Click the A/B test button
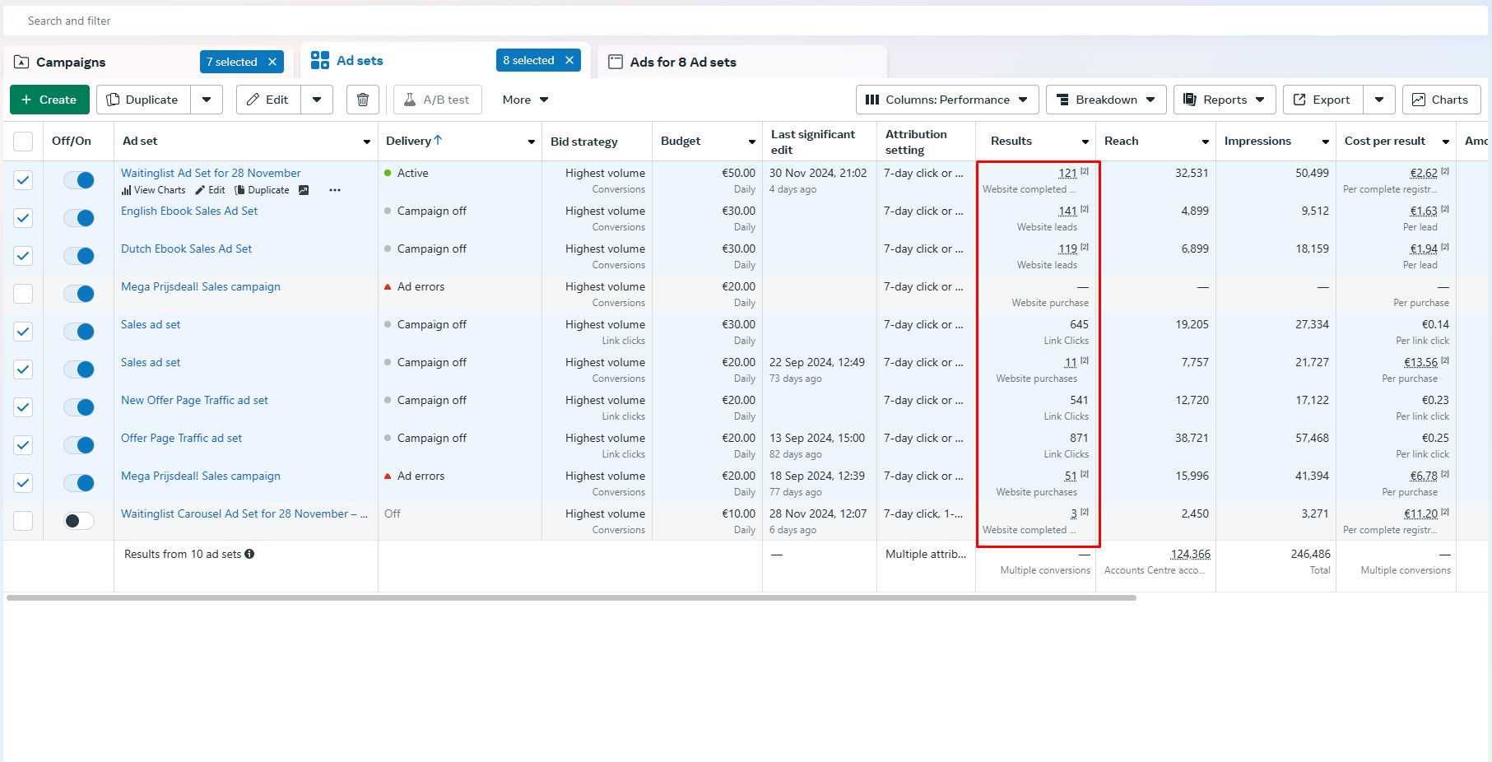The height and width of the screenshot is (762, 1492). [x=437, y=100]
